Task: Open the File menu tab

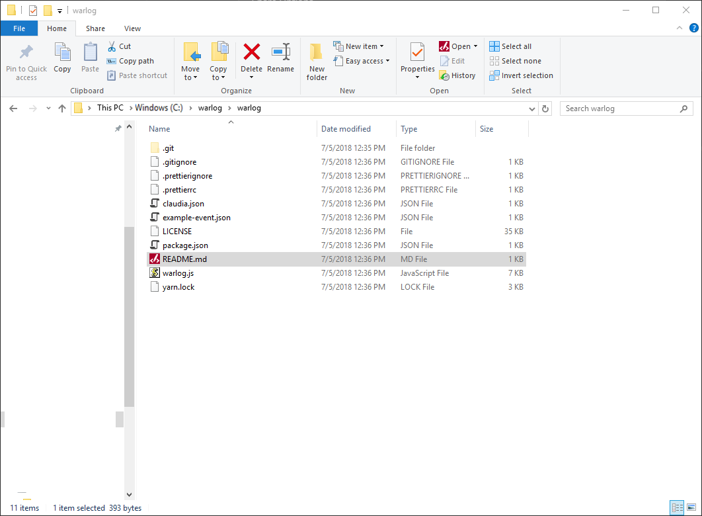Action: (19, 28)
